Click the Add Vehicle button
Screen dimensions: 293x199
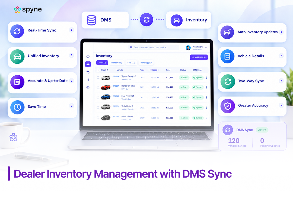pos(199,57)
